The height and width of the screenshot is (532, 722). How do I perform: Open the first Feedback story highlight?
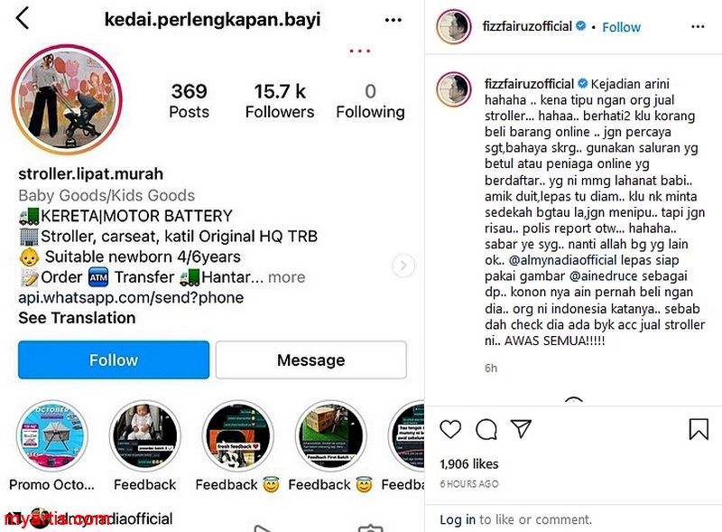[145, 436]
